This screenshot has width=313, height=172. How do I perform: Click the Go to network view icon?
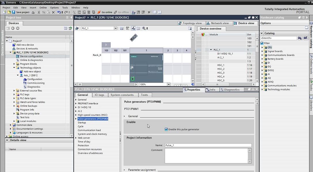77,28
